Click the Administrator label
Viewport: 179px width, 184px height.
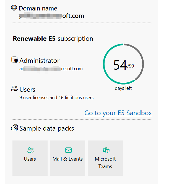point(40,61)
